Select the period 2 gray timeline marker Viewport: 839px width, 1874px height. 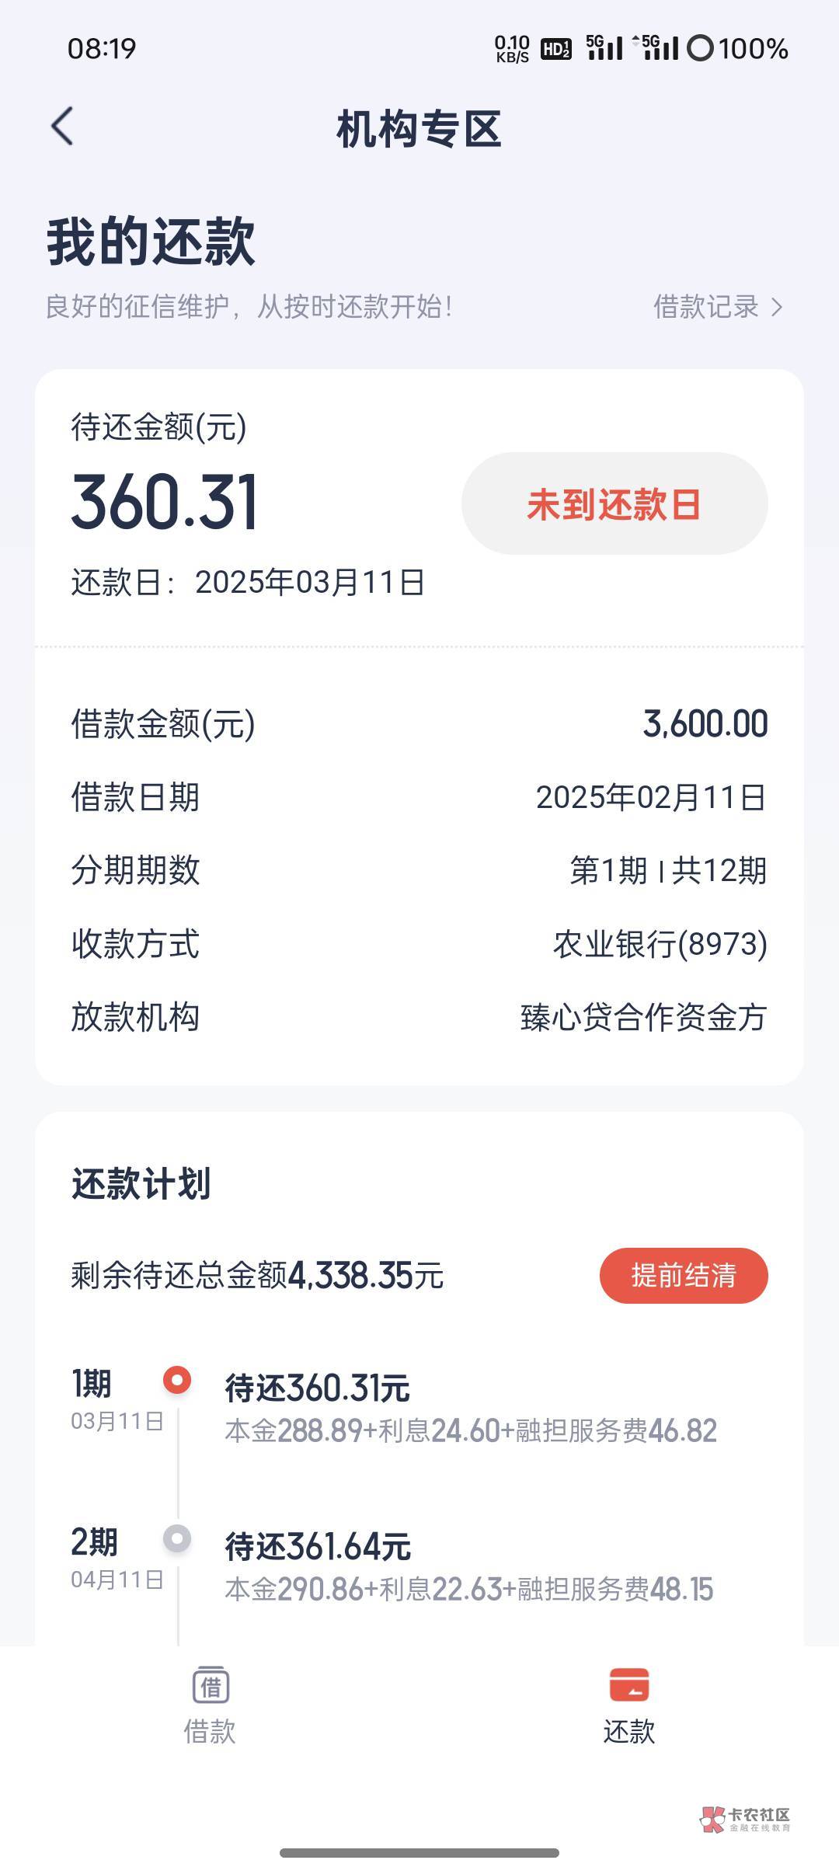pos(177,1538)
